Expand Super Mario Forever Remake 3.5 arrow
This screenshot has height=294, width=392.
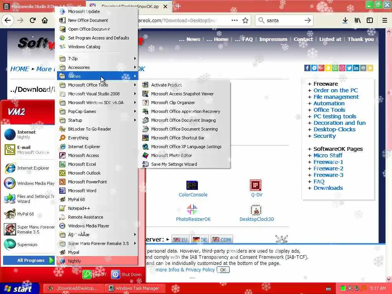coord(135,243)
